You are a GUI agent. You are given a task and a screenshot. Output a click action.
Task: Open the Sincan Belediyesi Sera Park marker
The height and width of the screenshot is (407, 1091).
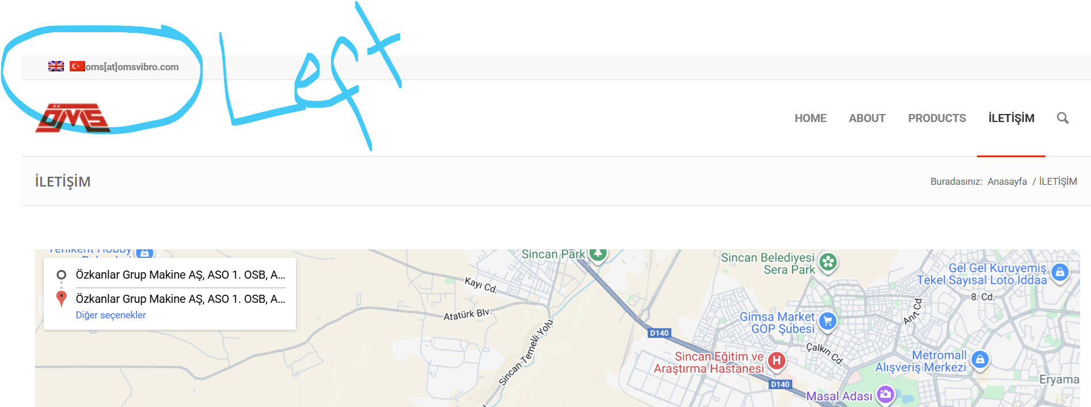(828, 263)
